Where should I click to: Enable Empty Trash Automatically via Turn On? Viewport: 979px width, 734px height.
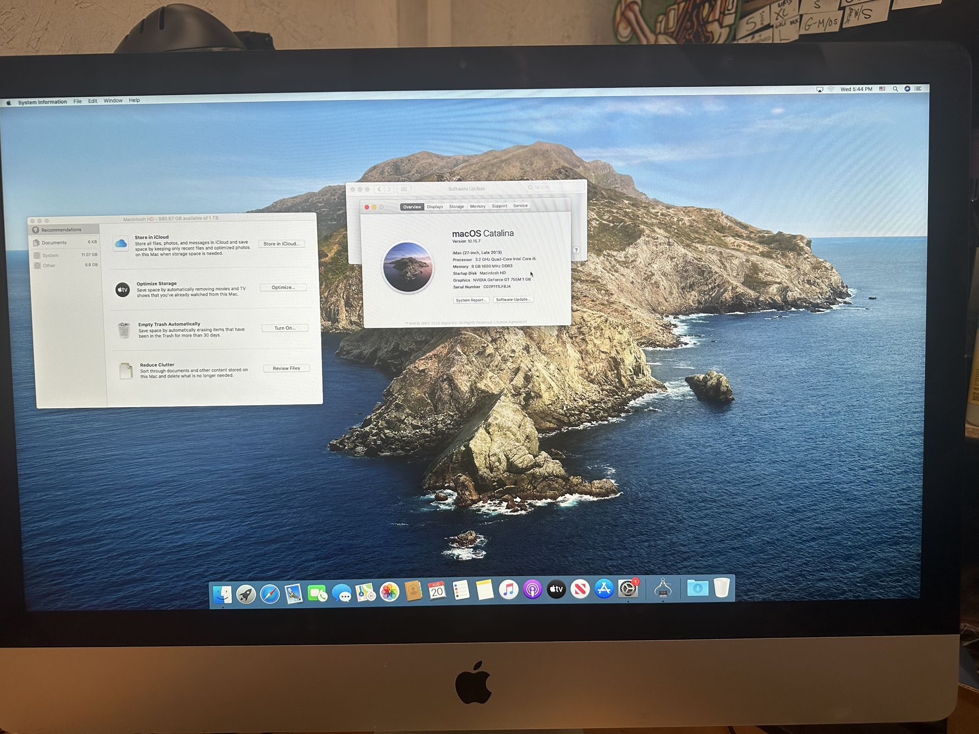point(284,328)
